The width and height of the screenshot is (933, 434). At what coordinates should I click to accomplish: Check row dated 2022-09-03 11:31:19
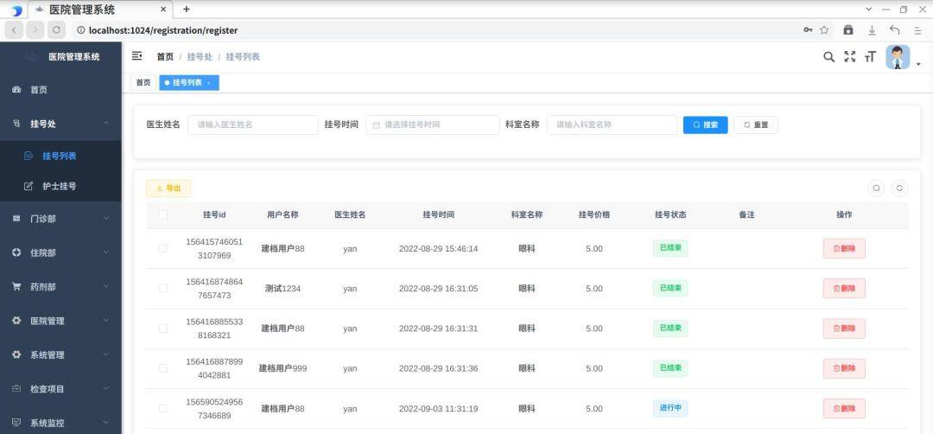[x=163, y=408]
